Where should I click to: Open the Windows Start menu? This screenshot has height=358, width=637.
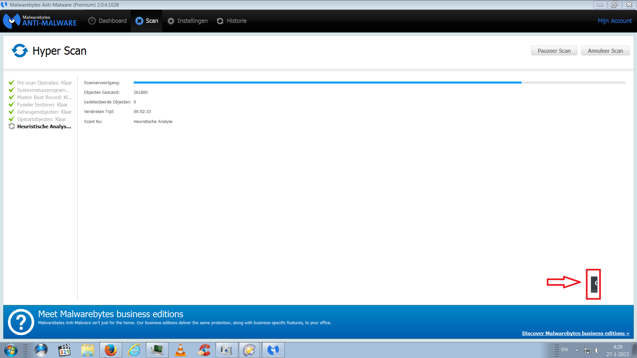coord(11,350)
